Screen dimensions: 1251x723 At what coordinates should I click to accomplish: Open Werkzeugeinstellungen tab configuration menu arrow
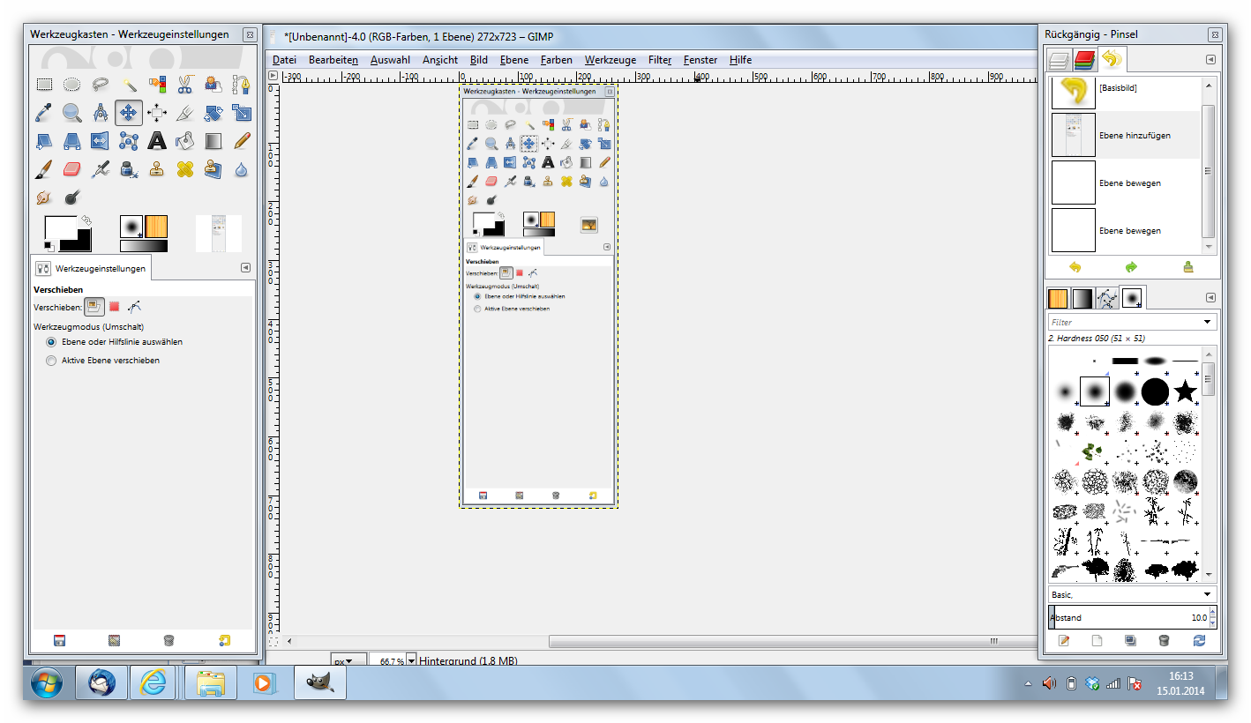pos(246,267)
